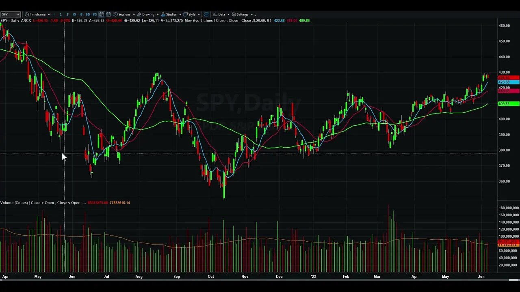Click the green 409.86 tag on price axis
This screenshot has height=292, width=520.
pyautogui.click(x=509, y=104)
